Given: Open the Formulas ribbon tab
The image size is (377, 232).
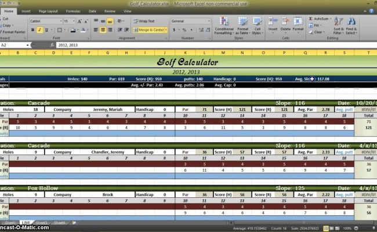Looking at the screenshot, I should coord(73,11).
